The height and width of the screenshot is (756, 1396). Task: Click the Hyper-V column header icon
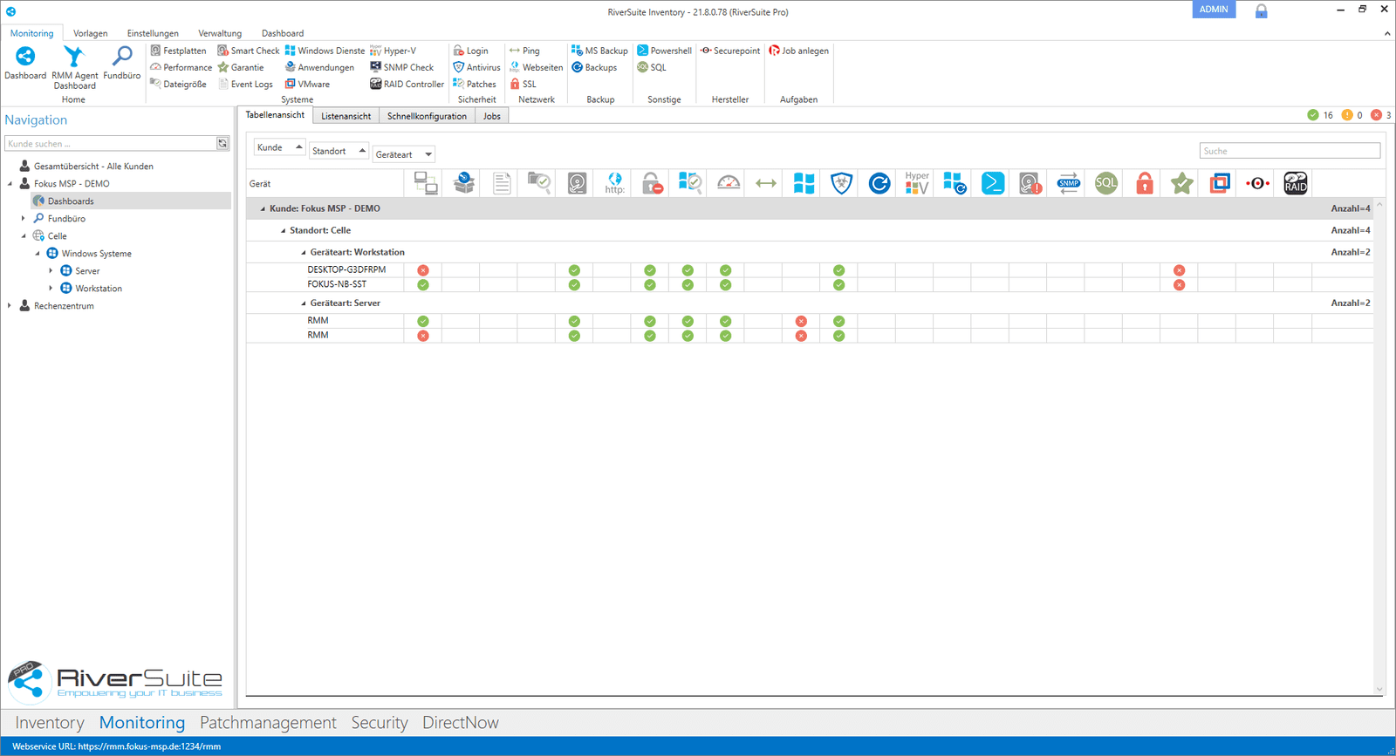(917, 183)
